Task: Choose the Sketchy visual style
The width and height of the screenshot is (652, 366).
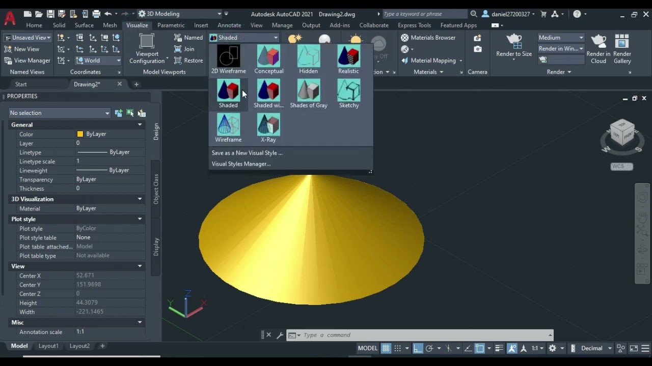Action: coord(348,94)
